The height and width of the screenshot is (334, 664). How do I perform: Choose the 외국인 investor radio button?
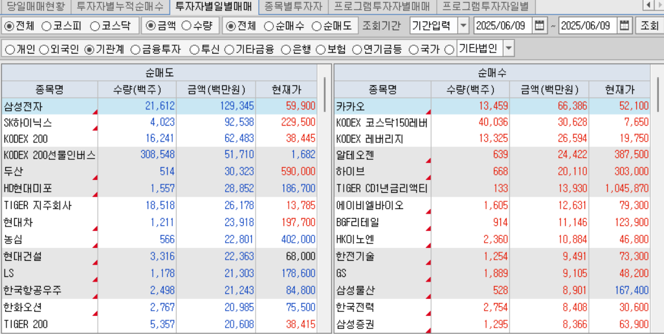(43, 50)
